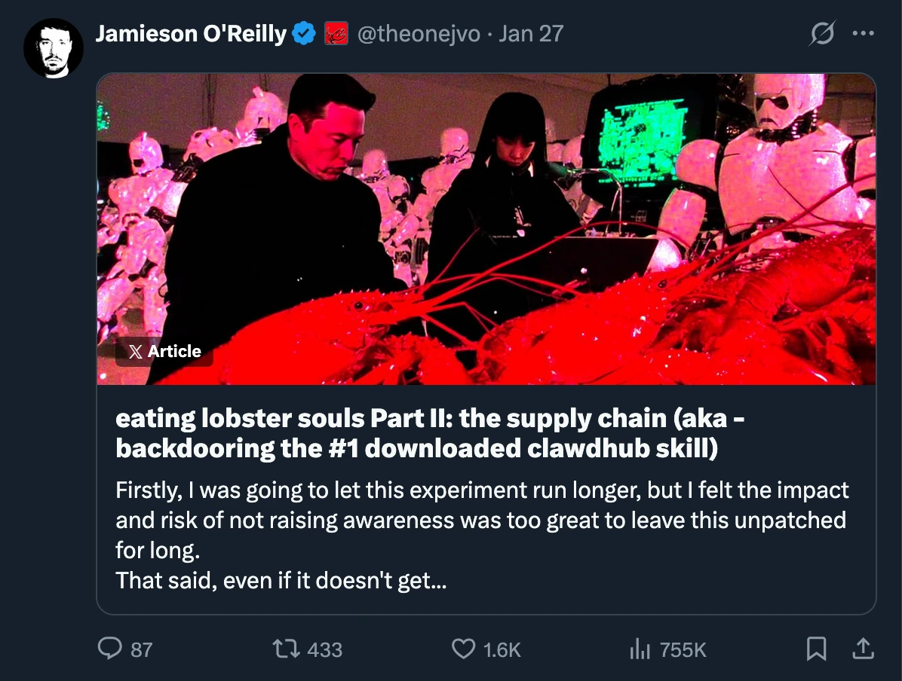Click the Grok explain-post icon
This screenshot has width=902, height=681.
coord(821,35)
